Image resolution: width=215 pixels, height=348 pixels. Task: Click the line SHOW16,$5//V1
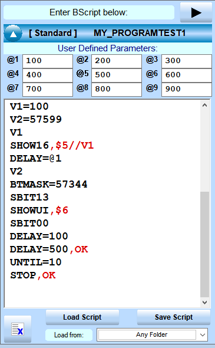(52, 146)
